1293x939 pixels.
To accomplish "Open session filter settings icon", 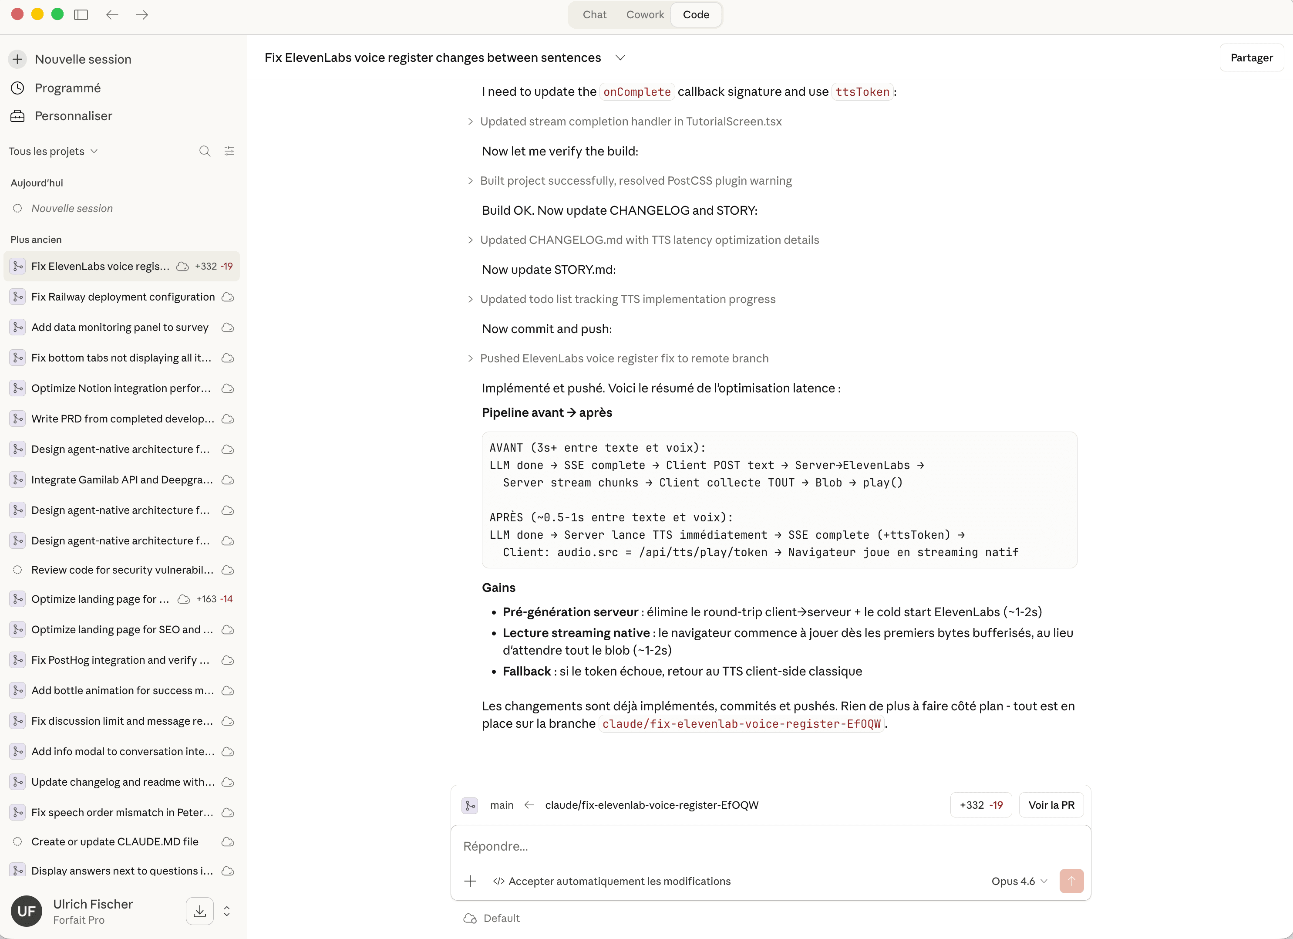I will tap(229, 151).
